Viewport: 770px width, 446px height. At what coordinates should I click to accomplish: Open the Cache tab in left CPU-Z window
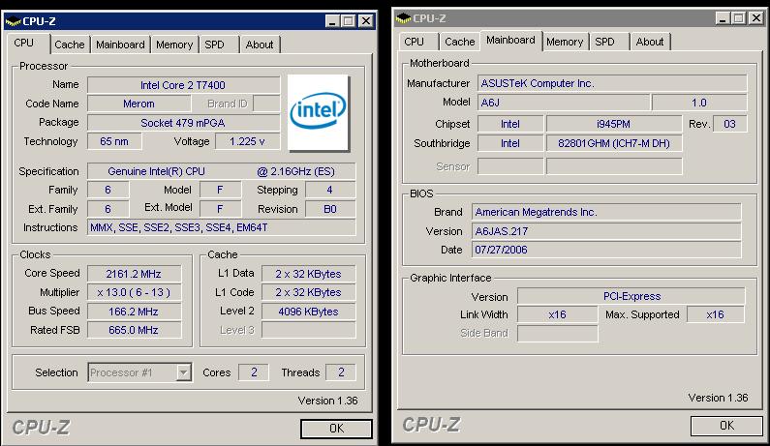pyautogui.click(x=69, y=45)
